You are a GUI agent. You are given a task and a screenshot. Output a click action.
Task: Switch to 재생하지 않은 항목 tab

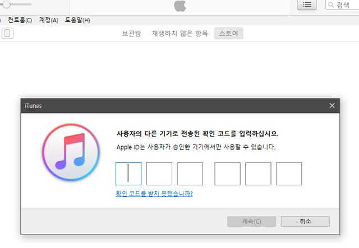point(180,34)
